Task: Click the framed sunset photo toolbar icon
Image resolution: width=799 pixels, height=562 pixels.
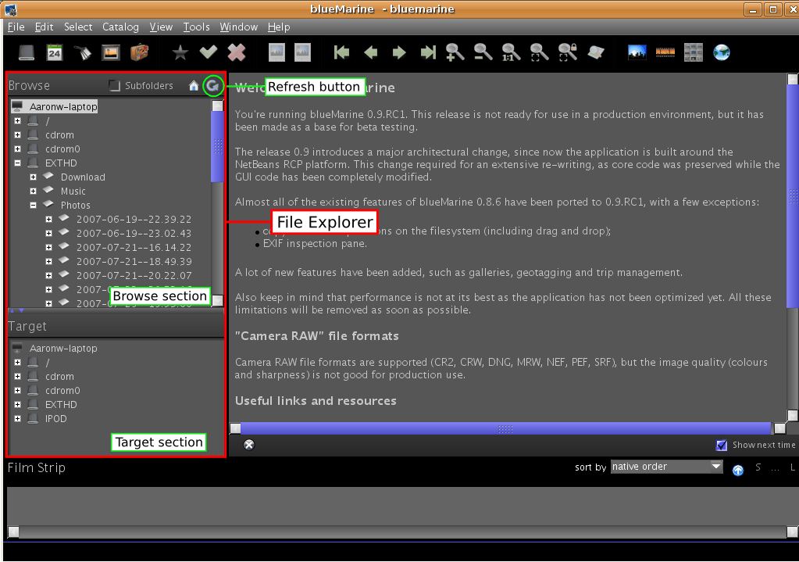Action: [111, 52]
